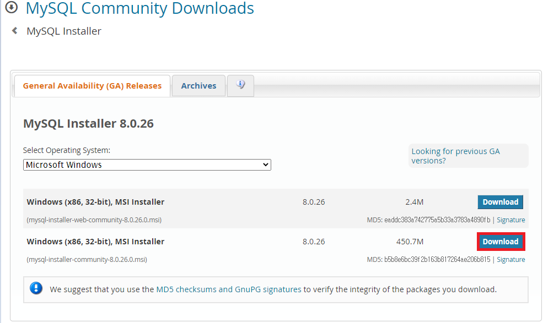Open Signature link for web-community msi
543x323 pixels.
511,220
